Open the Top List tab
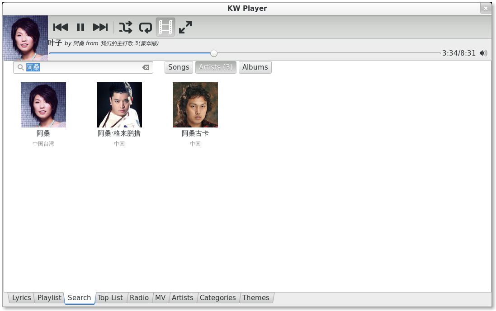The width and height of the screenshot is (496, 311). (110, 298)
